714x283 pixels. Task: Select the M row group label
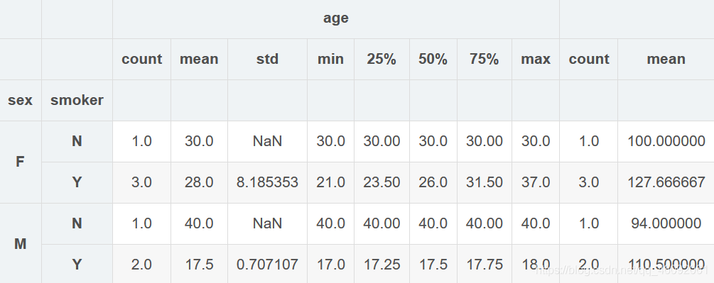20,244
